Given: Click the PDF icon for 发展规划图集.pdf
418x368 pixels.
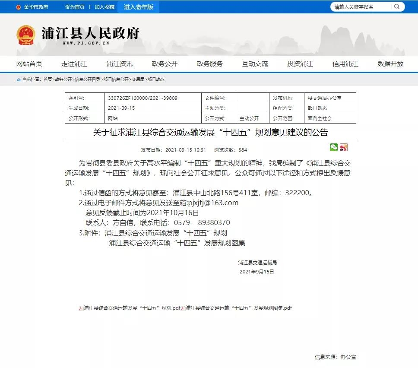Looking at the screenshot, I should (183, 308).
